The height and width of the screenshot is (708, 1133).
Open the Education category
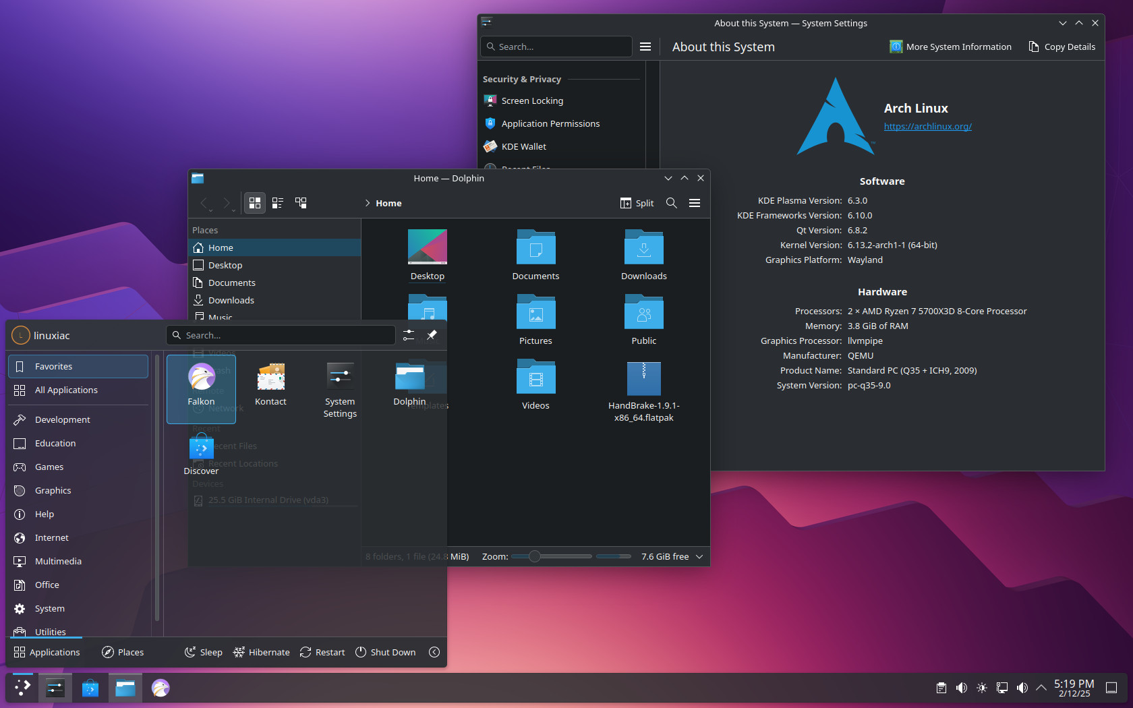(x=78, y=443)
